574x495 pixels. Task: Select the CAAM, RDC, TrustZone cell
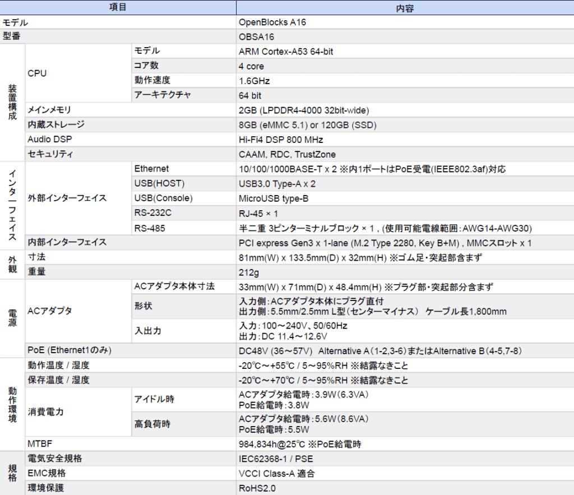click(288, 154)
